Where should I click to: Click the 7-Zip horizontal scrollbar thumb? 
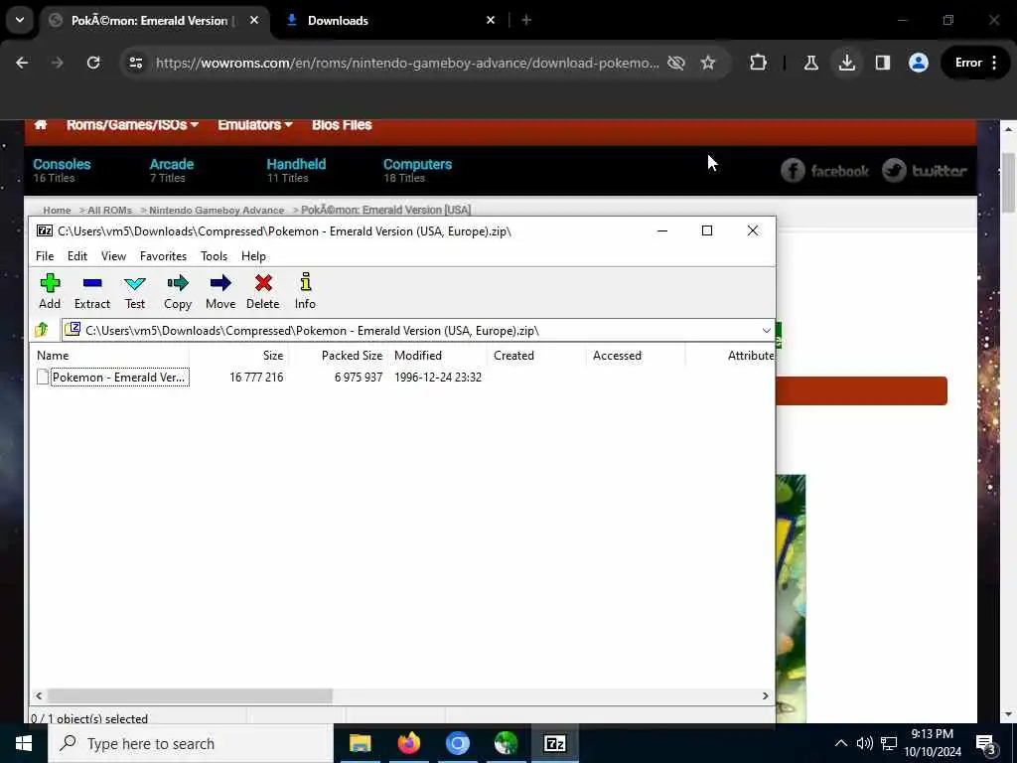190,695
